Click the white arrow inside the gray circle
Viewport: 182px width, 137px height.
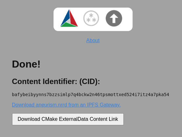coord(114,18)
